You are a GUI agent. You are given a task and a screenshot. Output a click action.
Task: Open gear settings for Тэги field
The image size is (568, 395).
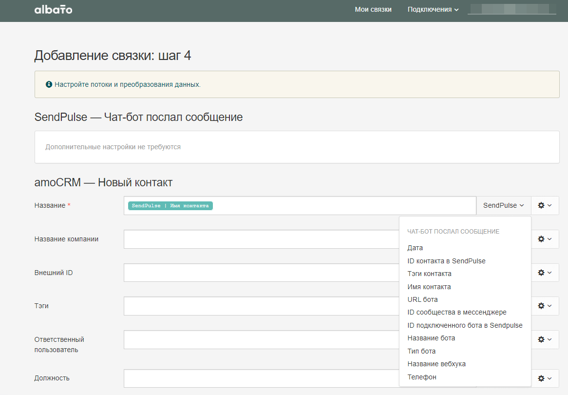tap(545, 306)
